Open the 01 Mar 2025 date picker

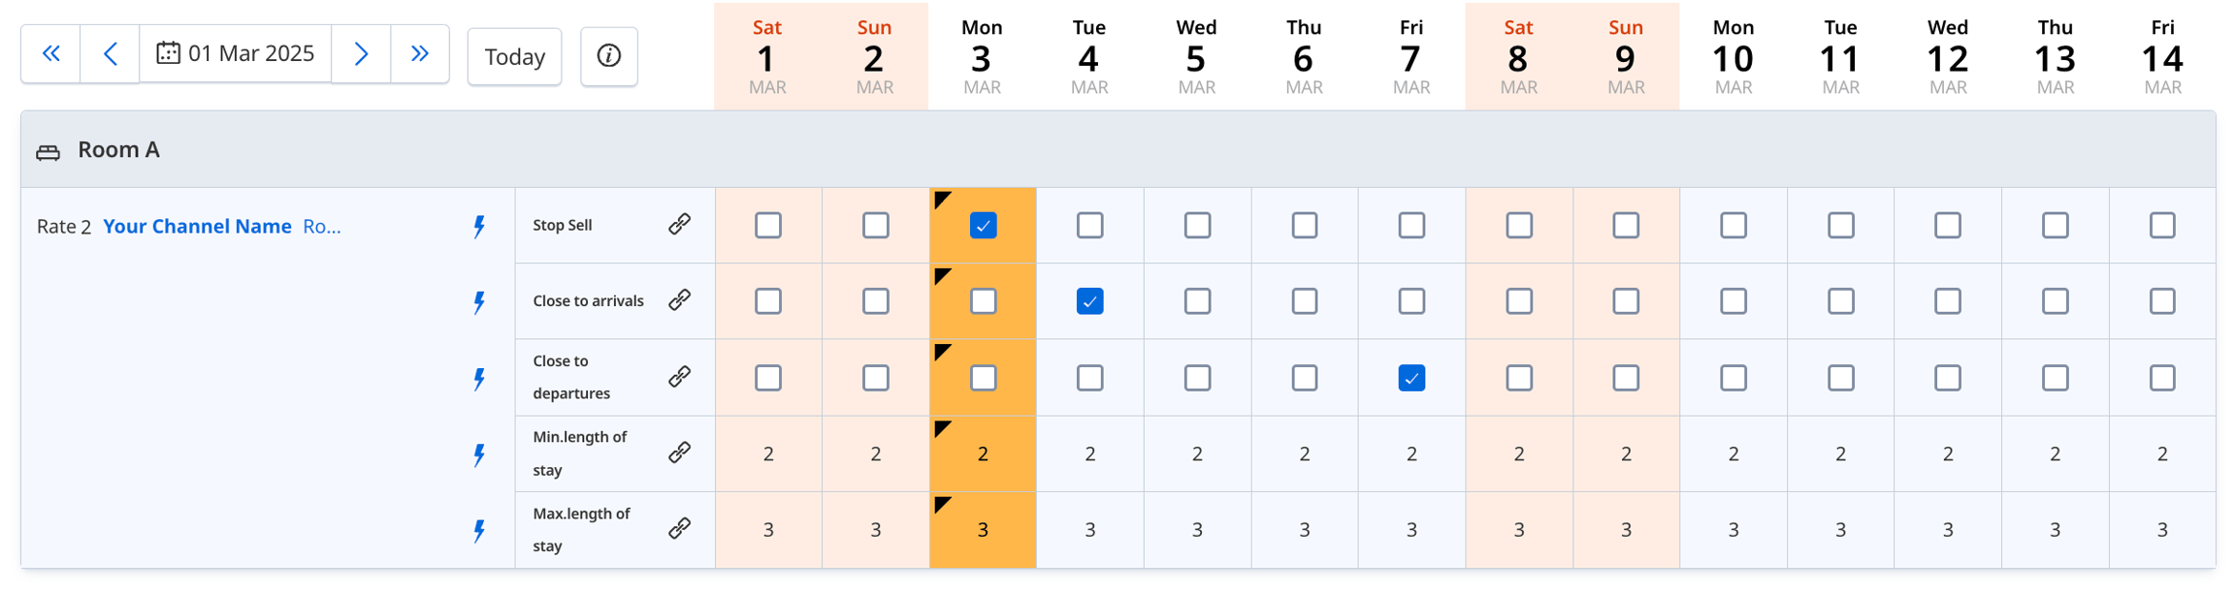[236, 54]
